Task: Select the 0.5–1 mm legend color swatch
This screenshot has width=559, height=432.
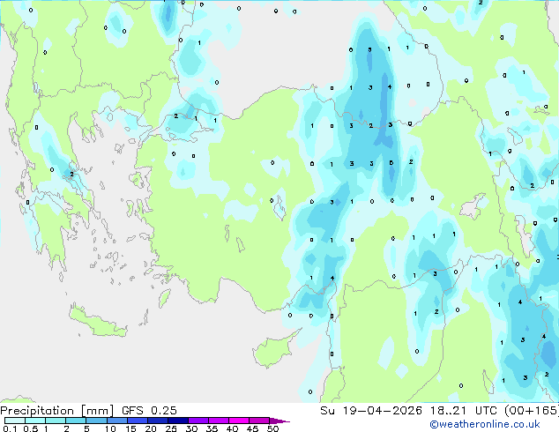Action: click(x=35, y=421)
